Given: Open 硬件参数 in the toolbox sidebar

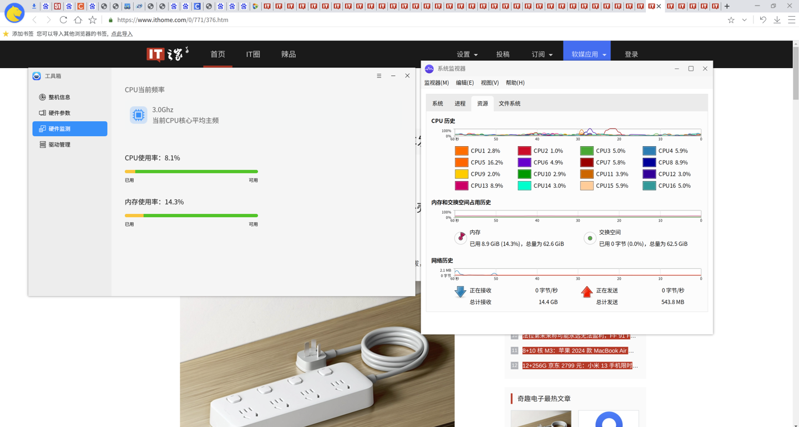Looking at the screenshot, I should click(59, 113).
